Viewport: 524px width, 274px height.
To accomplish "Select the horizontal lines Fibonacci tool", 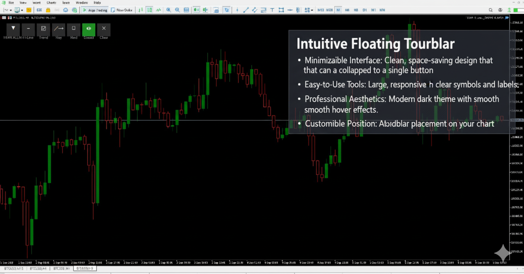I will (263, 10).
